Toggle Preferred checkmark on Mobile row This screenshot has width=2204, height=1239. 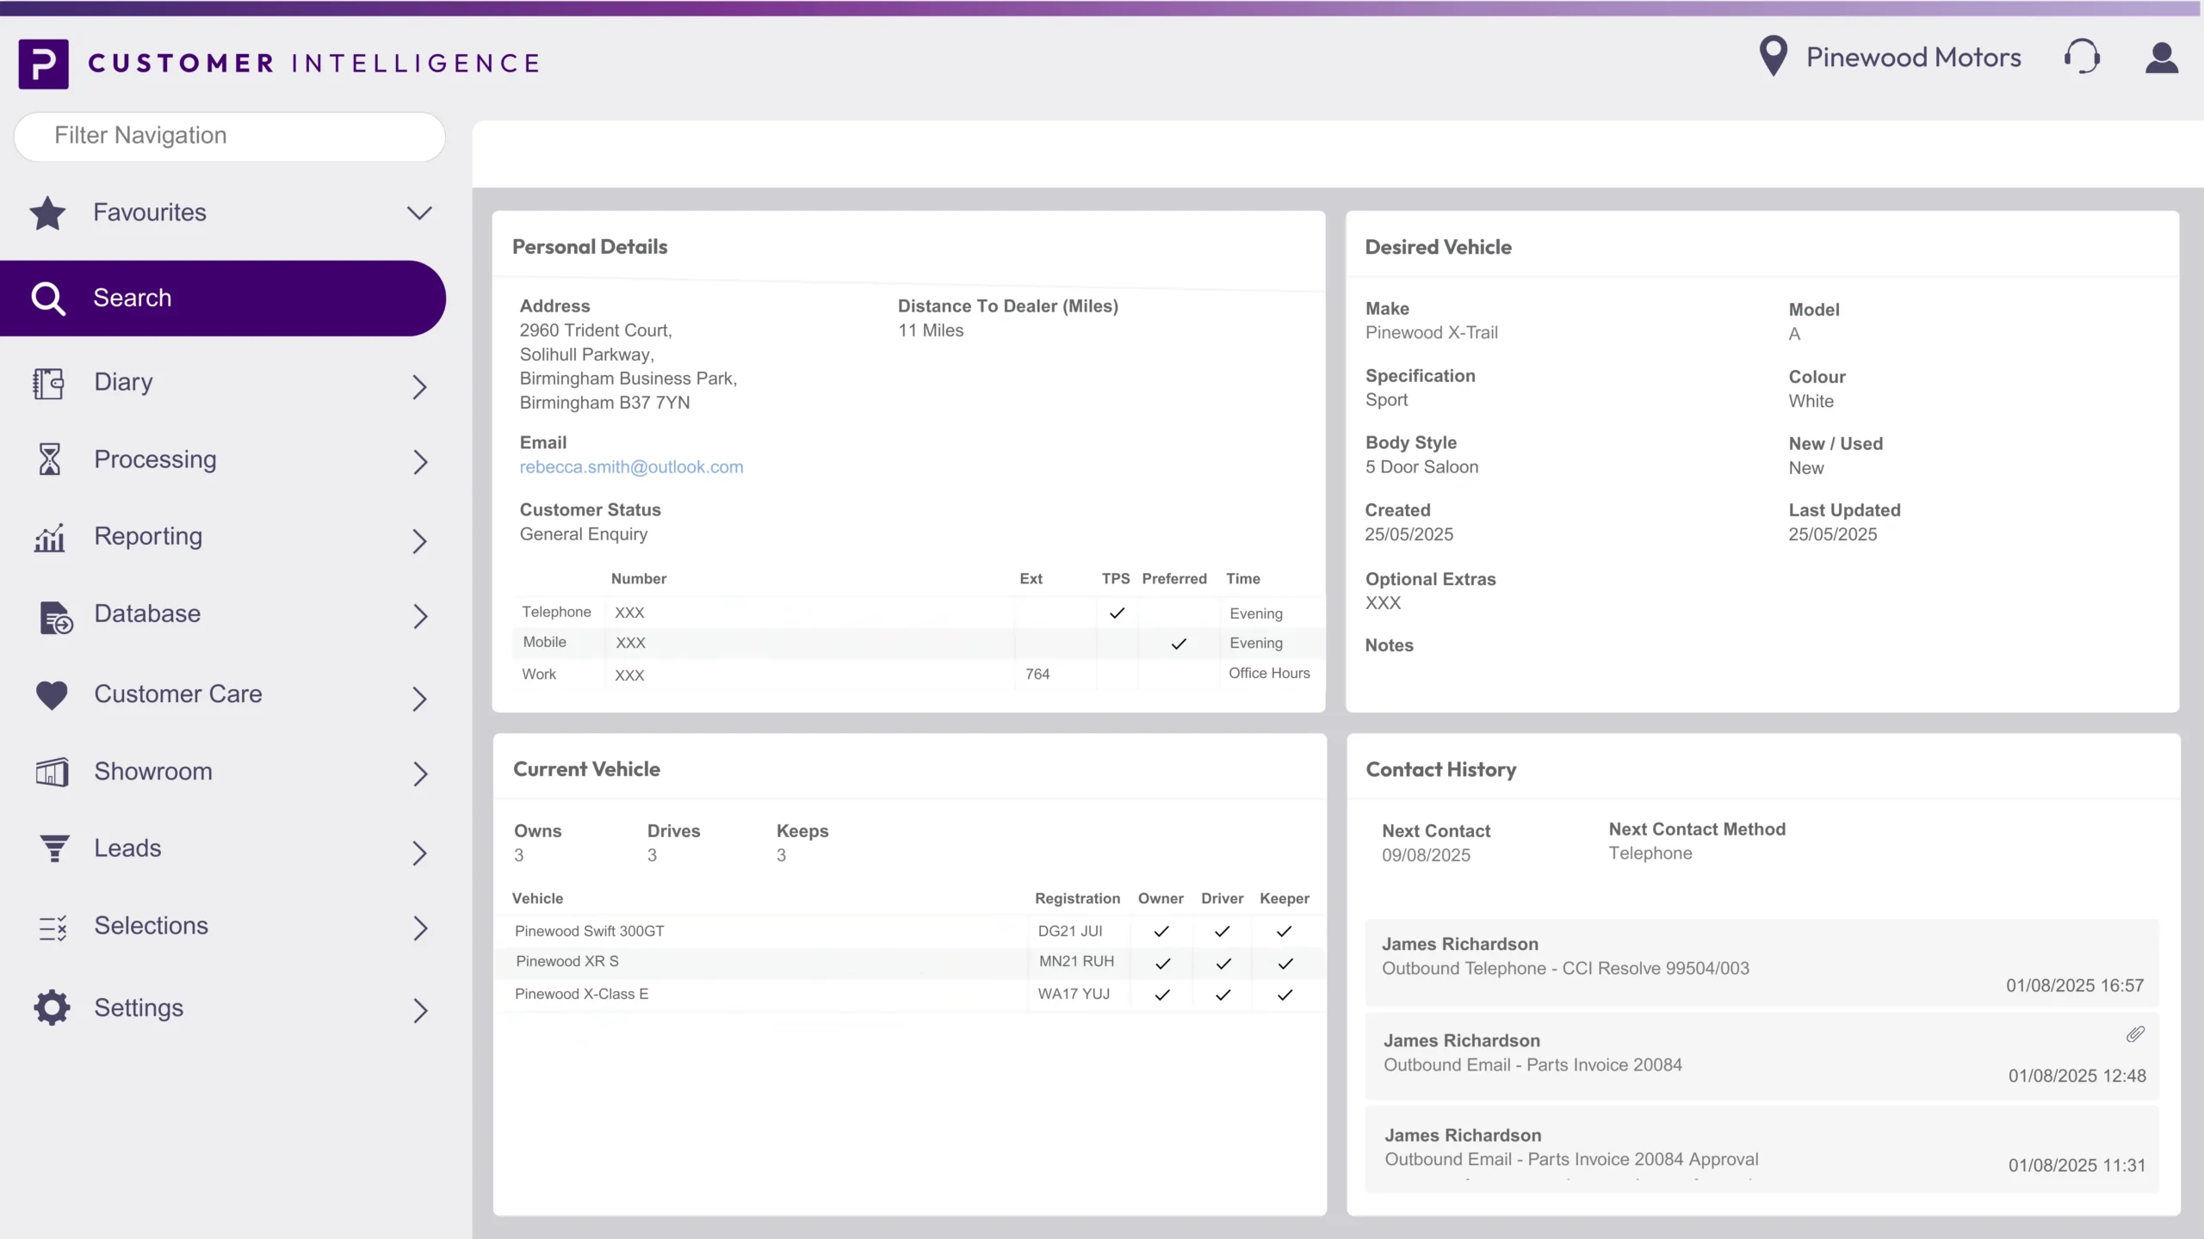[1179, 644]
